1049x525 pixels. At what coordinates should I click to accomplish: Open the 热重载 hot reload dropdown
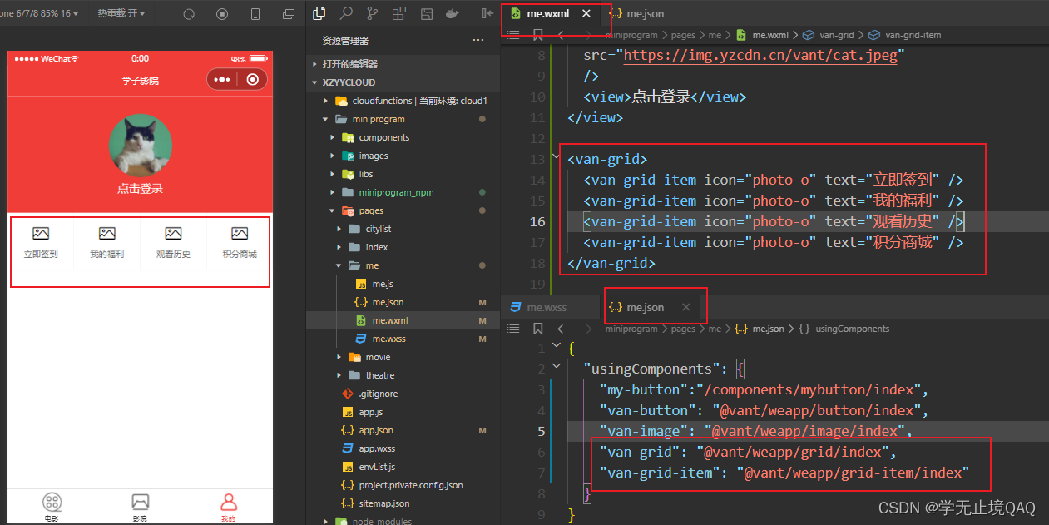click(121, 13)
